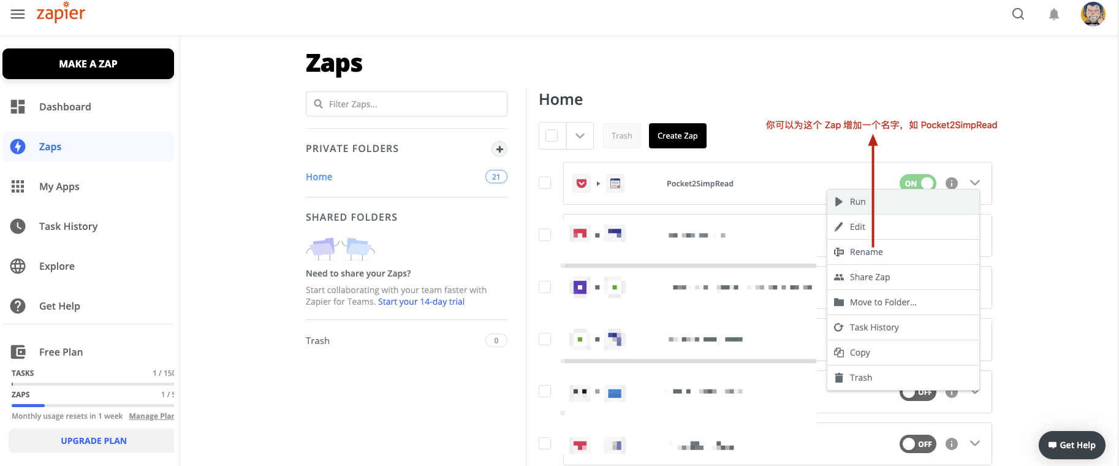Click the Task History clock icon in the sidebar
Screen dimensions: 1119x466
[x=18, y=226]
